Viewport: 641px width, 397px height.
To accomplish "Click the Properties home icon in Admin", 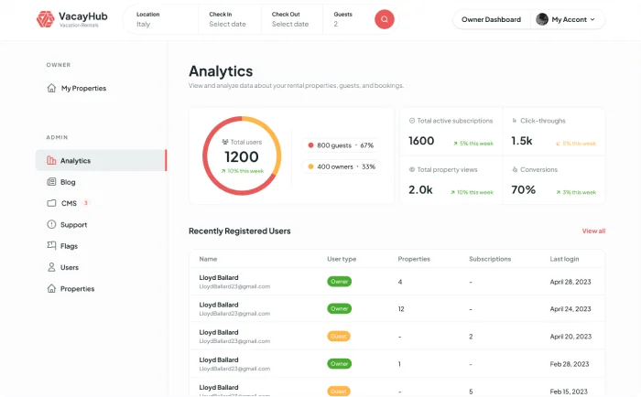I will coord(51,289).
